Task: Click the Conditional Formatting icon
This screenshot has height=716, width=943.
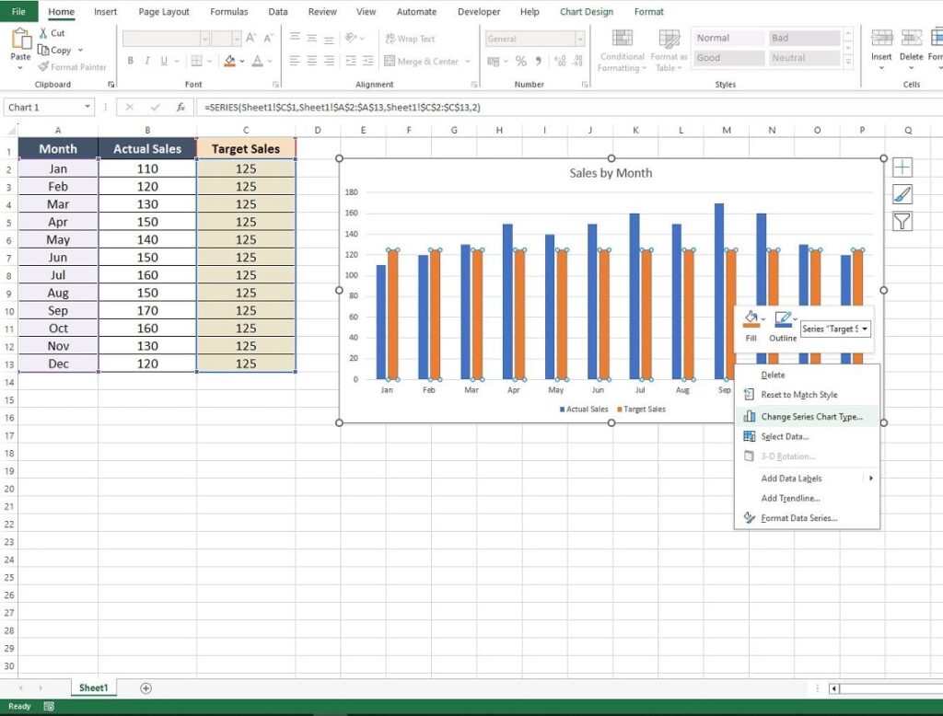Action: click(622, 38)
